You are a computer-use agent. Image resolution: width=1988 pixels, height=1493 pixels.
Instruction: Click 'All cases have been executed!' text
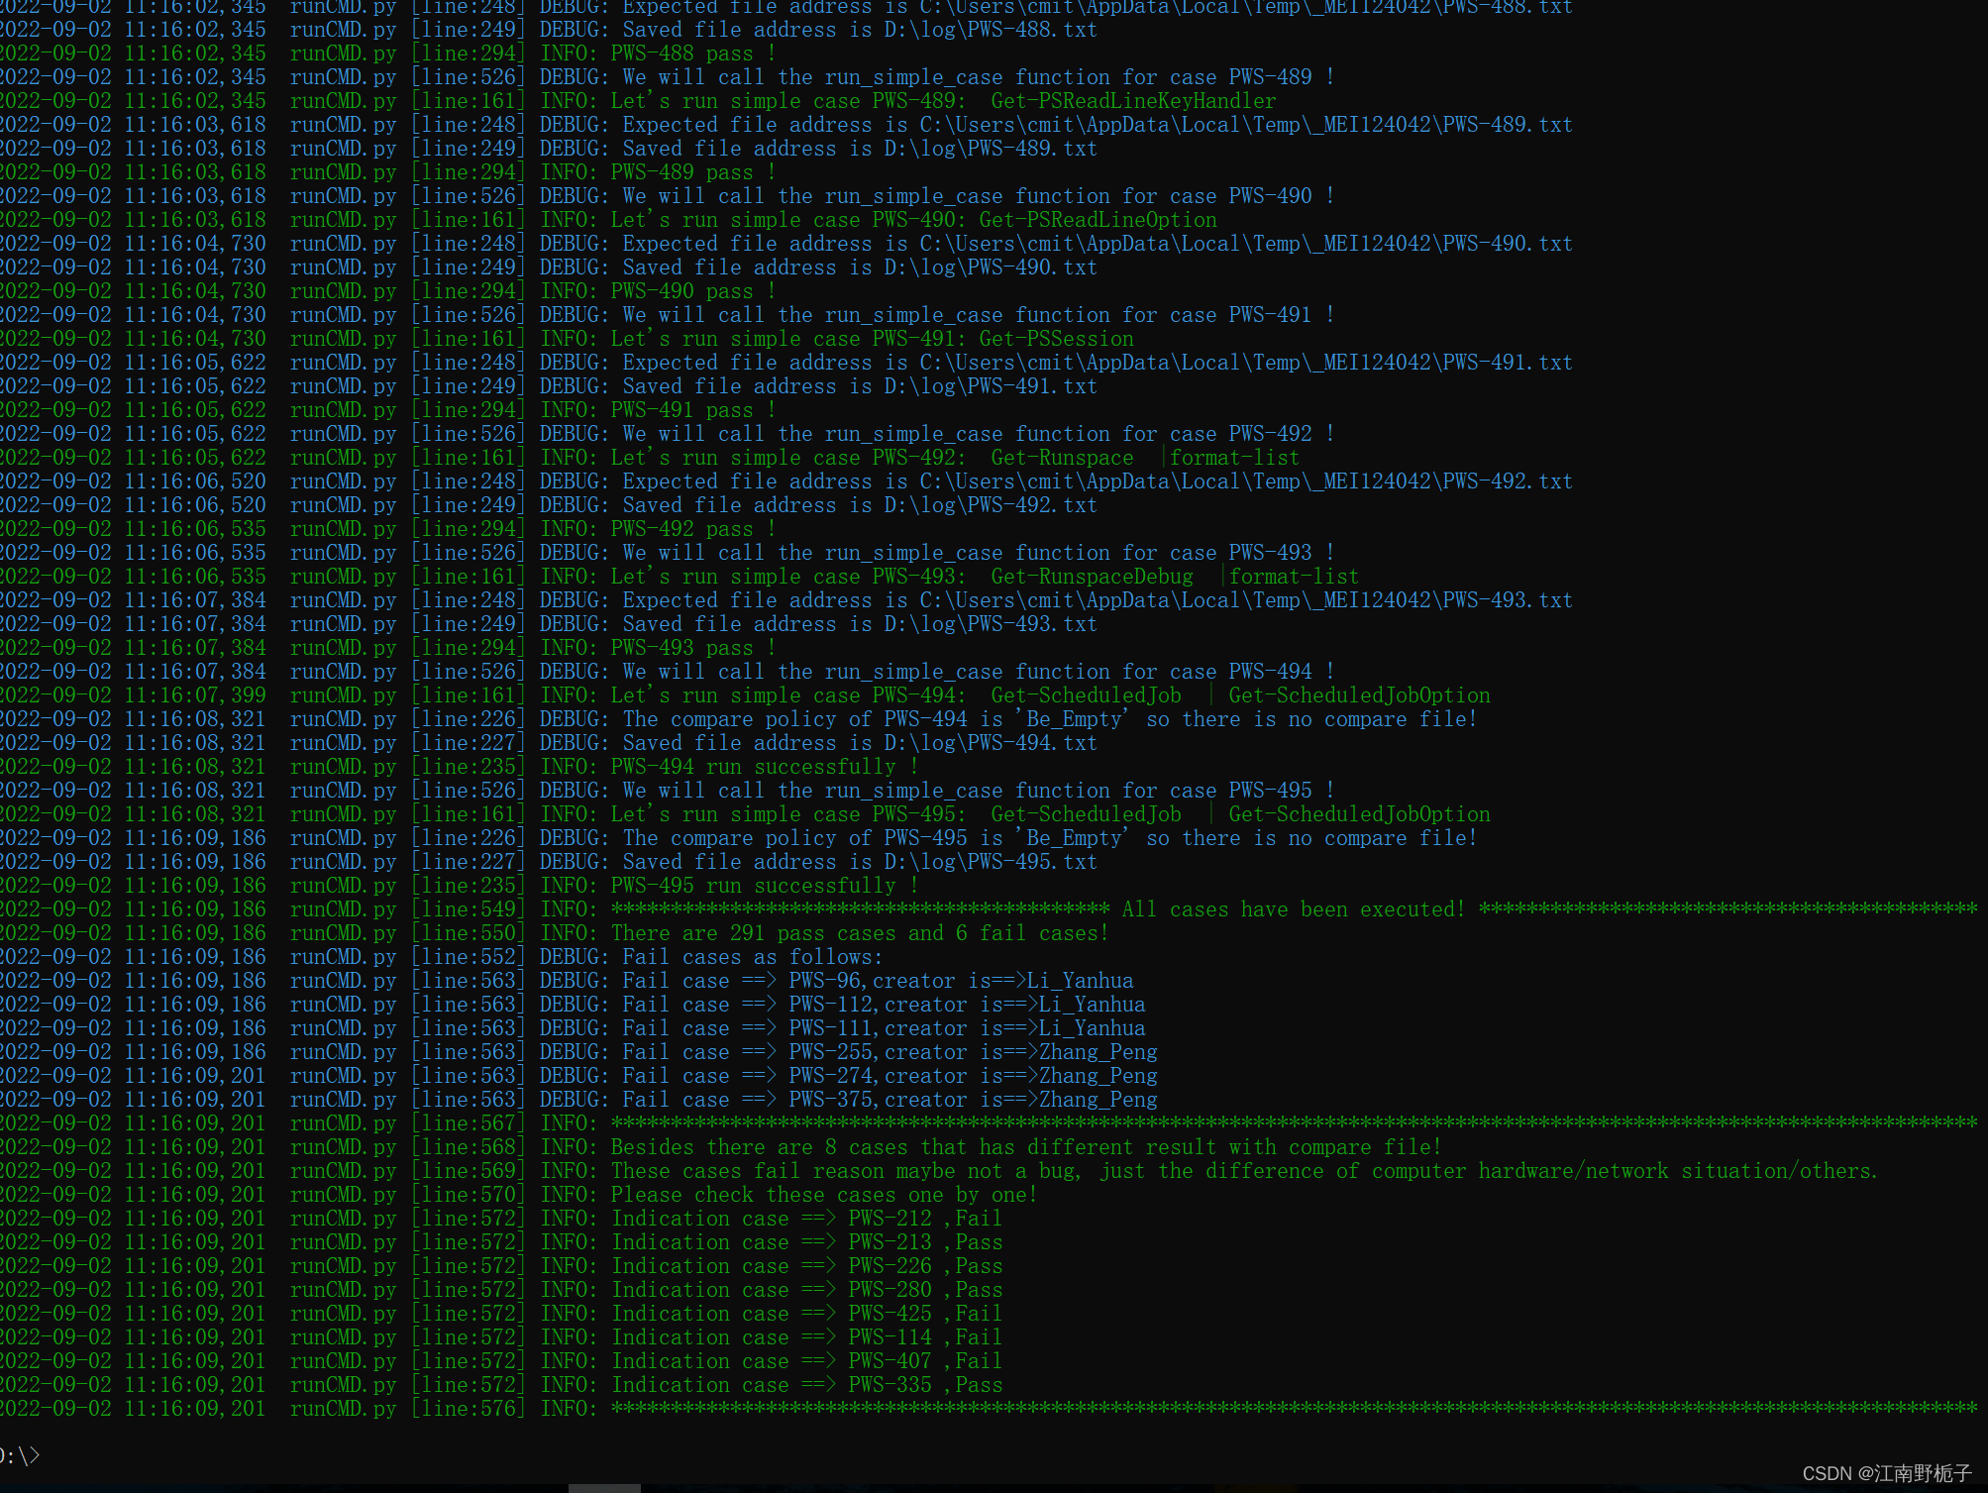(x=1293, y=909)
